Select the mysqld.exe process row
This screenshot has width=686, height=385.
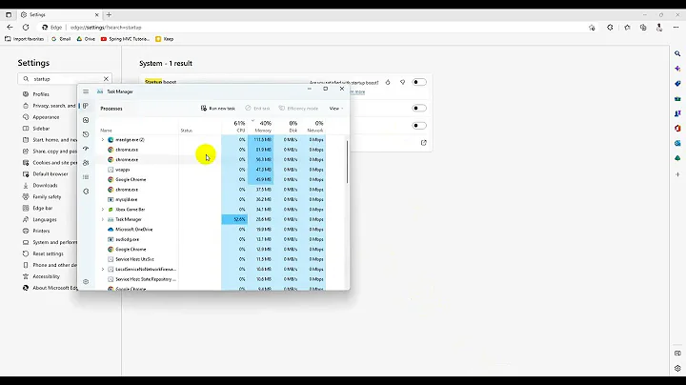pyautogui.click(x=212, y=199)
